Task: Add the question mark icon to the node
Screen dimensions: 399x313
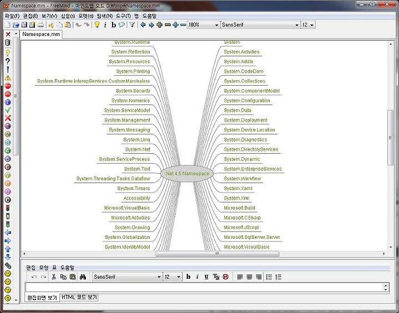Action: 8,61
